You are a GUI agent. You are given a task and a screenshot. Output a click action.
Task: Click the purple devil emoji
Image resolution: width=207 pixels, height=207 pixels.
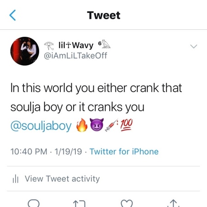97,125
